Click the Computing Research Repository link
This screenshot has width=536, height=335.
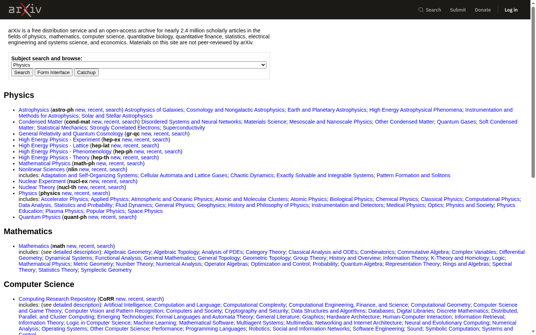[x=57, y=299]
